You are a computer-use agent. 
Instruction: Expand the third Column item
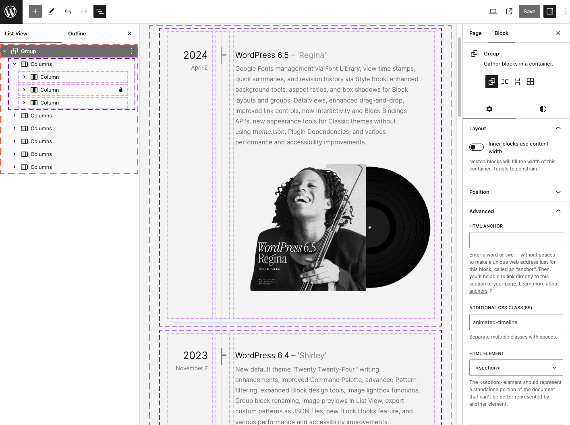pos(24,103)
